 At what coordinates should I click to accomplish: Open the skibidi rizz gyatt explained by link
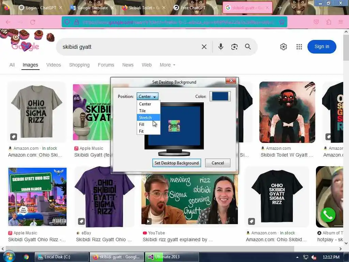pyautogui.click(x=178, y=239)
